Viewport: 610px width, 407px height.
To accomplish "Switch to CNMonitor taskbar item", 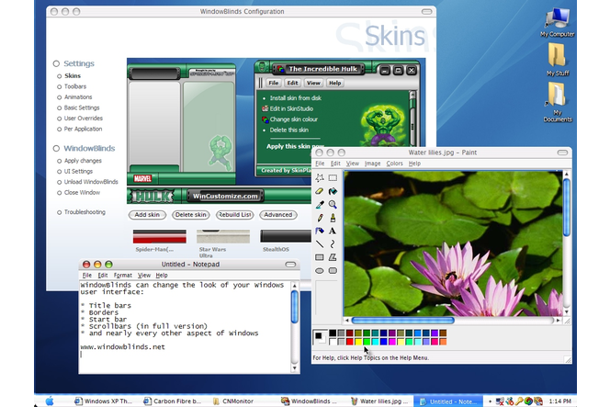I will coord(233,401).
